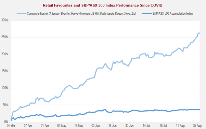Click the 300% y-axis label
The image size is (206, 129).
click(5, 20)
